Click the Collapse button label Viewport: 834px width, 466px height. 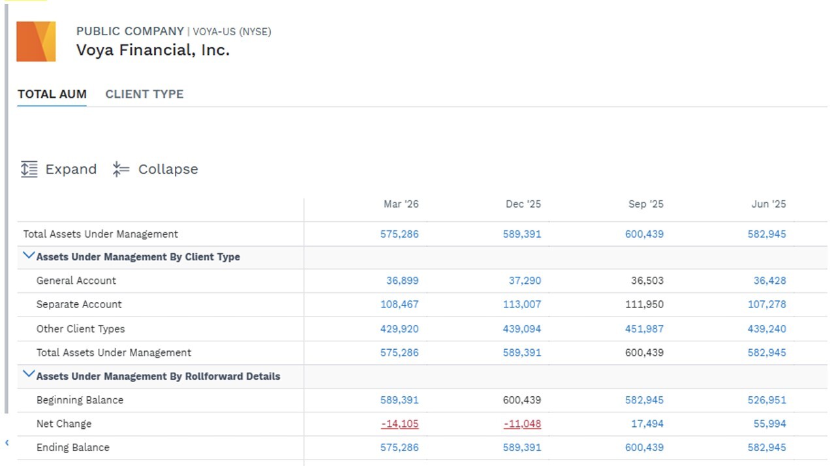168,169
